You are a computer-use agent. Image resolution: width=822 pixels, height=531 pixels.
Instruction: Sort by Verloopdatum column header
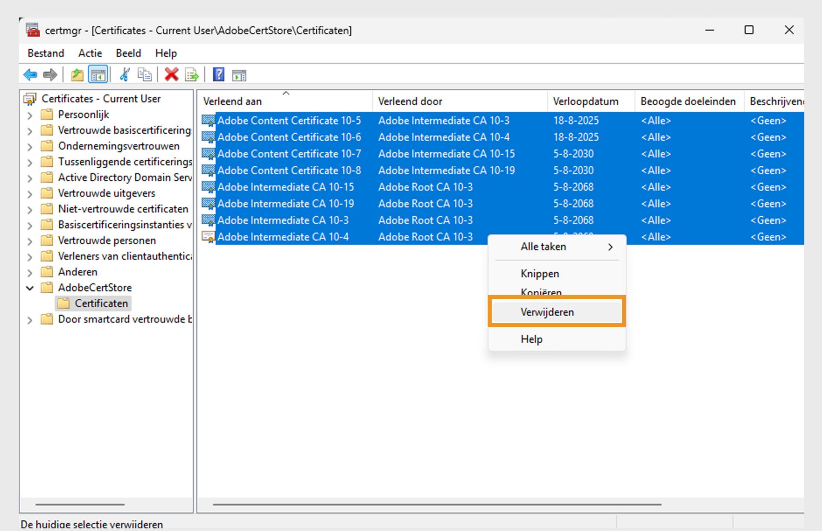coord(591,101)
